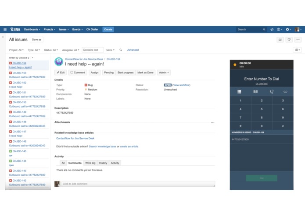Open the more options ellipsis in header
Image resolution: width=305 pixels, height=216 pixels.
point(298,40)
